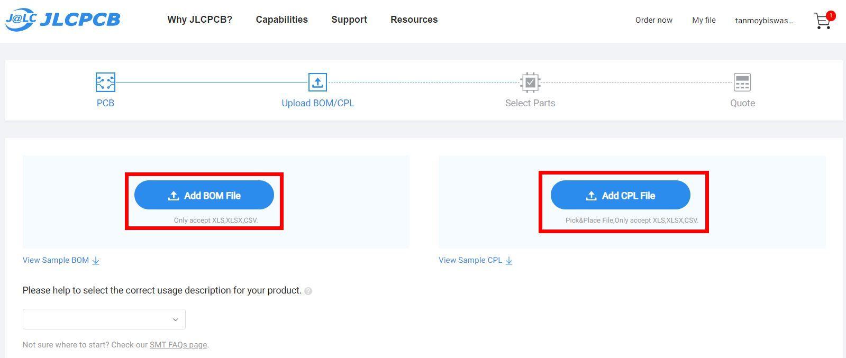Click the download arrow beside View Sample CPL

tap(509, 261)
